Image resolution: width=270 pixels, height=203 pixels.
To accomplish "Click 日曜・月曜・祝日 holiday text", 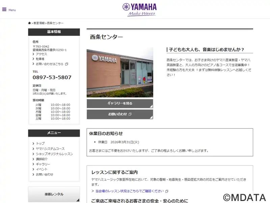I will click(44, 90).
